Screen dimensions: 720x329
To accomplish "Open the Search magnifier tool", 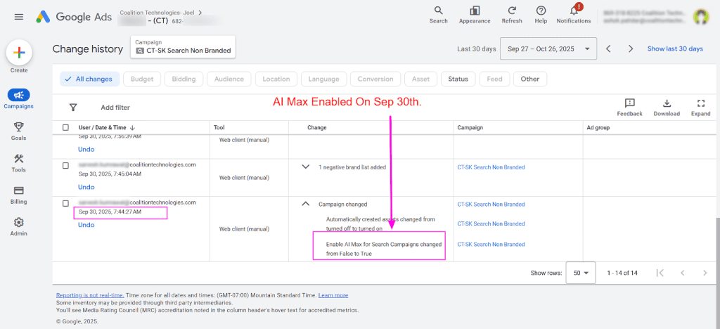I will tap(439, 14).
